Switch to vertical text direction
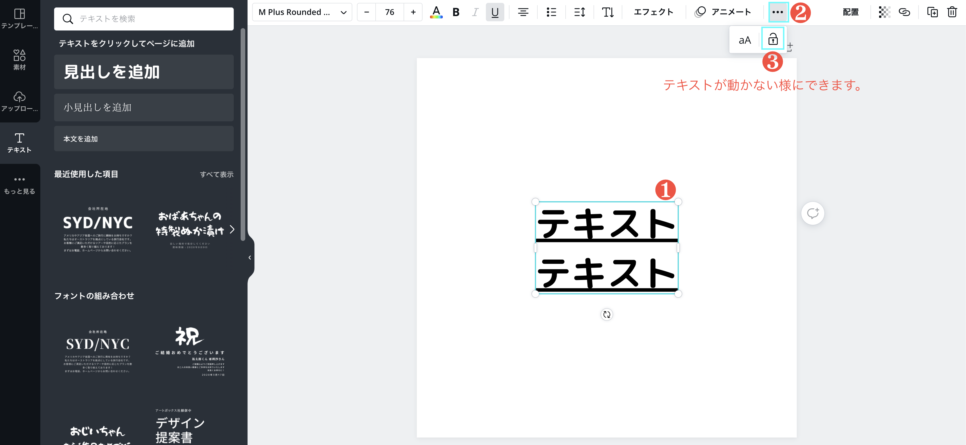The width and height of the screenshot is (966, 445). point(608,12)
